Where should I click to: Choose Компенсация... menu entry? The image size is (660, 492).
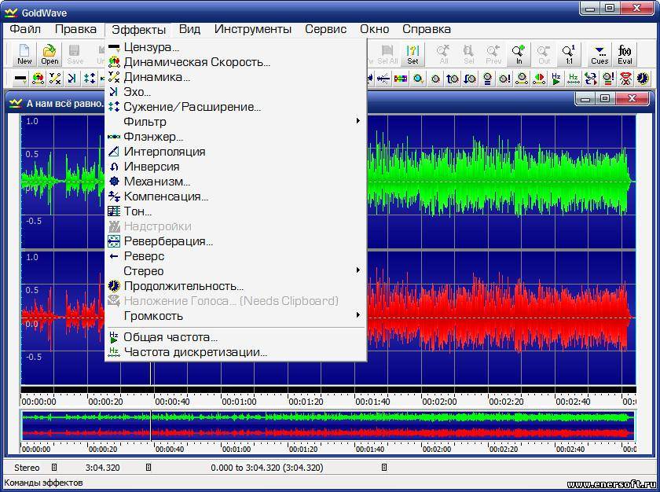(x=236, y=196)
